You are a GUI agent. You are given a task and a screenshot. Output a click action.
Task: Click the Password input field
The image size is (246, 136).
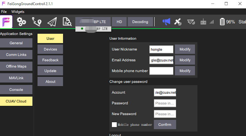165,103
